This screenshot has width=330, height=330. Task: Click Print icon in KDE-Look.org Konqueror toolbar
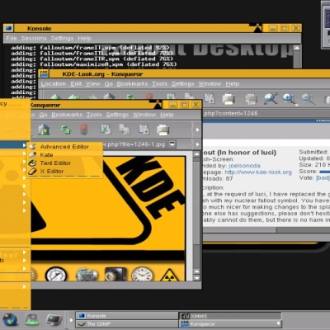tap(229, 98)
